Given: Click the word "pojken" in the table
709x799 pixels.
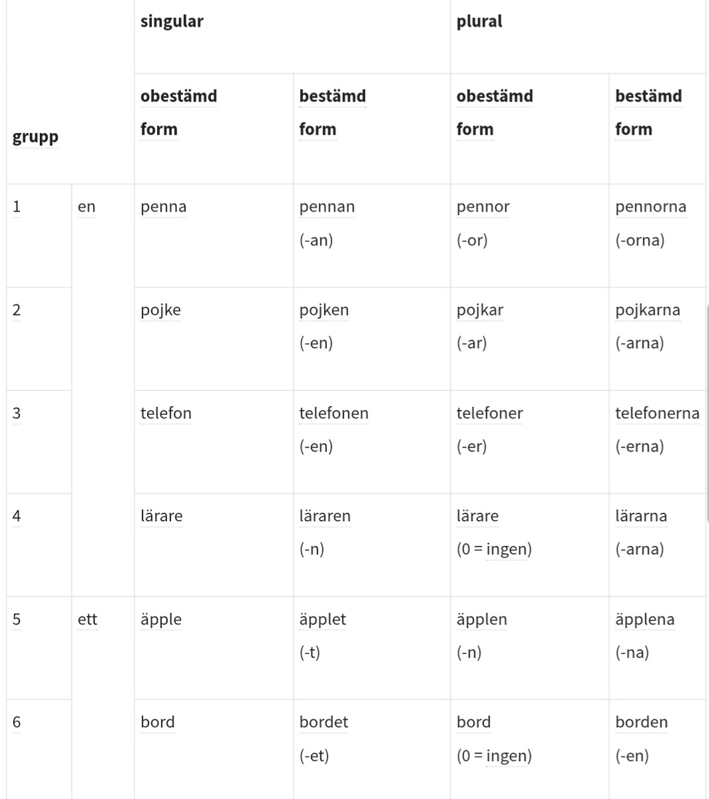Looking at the screenshot, I should 324,310.
